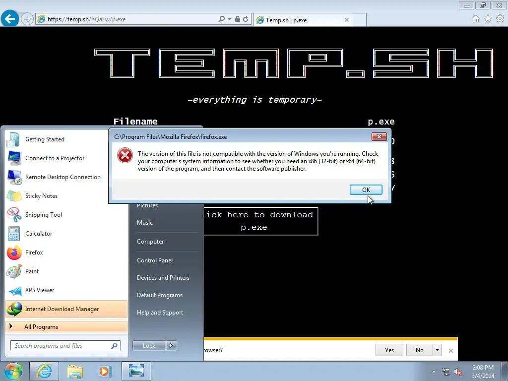Open Control Panel from Start menu

[x=155, y=260]
